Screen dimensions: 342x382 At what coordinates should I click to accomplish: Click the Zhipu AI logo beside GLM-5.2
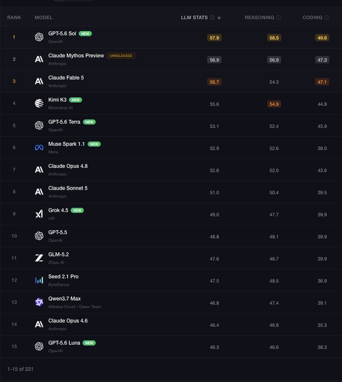39,258
